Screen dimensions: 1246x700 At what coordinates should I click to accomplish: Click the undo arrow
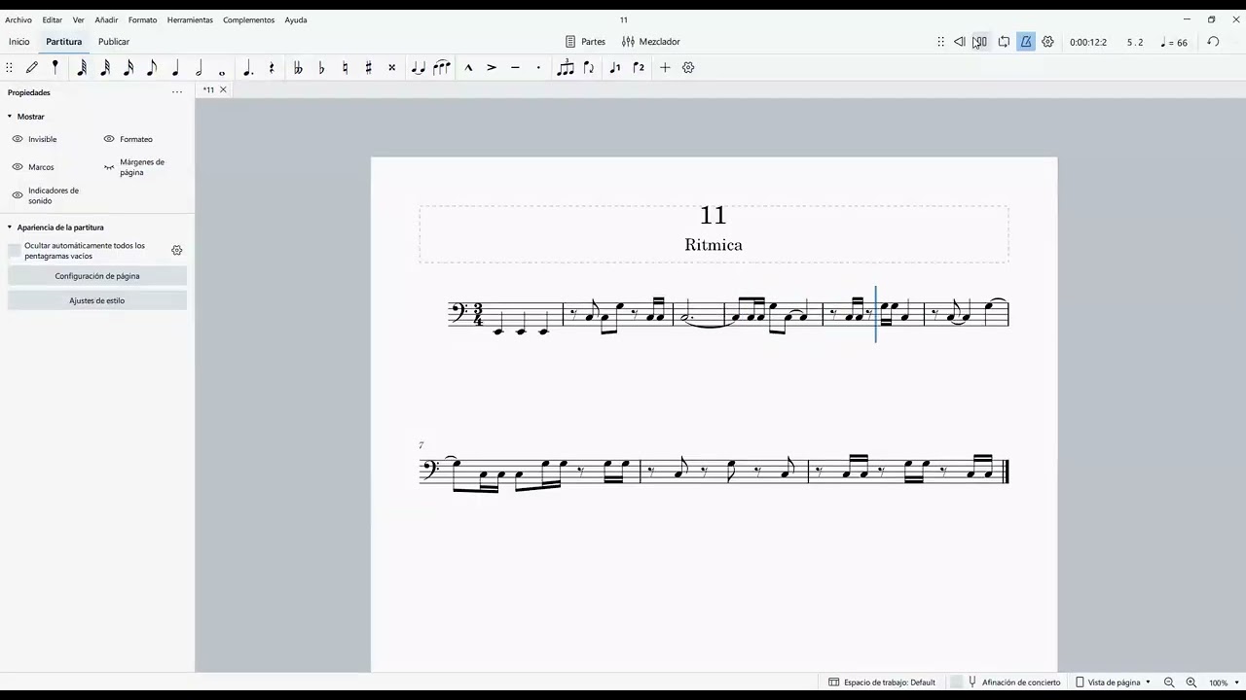point(1213,42)
